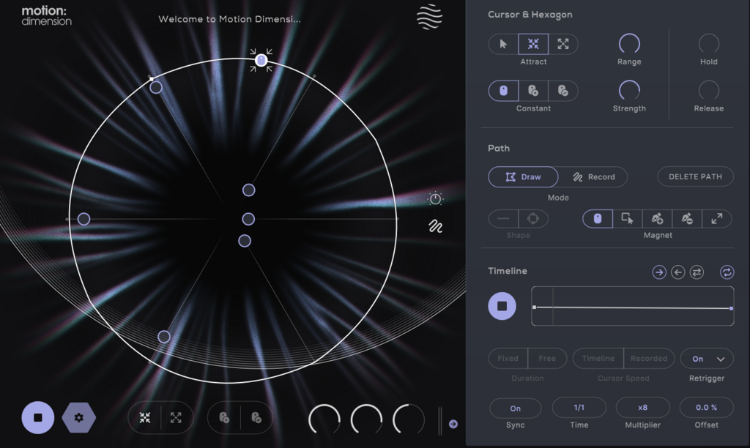Set timeline direction to backward arrow

[677, 272]
